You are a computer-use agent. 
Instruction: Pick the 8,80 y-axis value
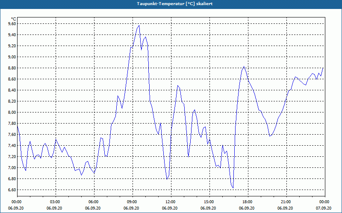12,68
